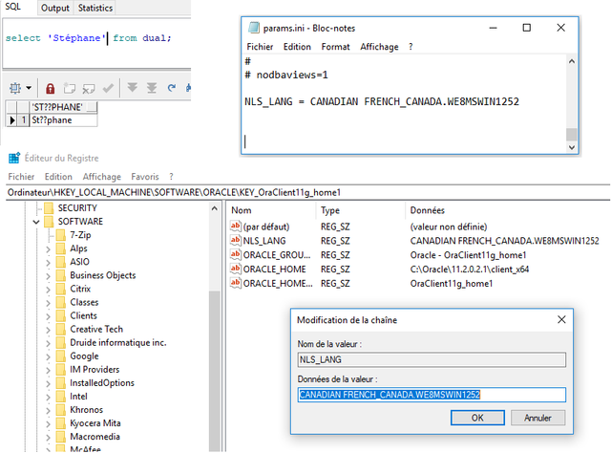Close the Modification de la chaîne dialog
The width and height of the screenshot is (611, 453).
tap(561, 319)
